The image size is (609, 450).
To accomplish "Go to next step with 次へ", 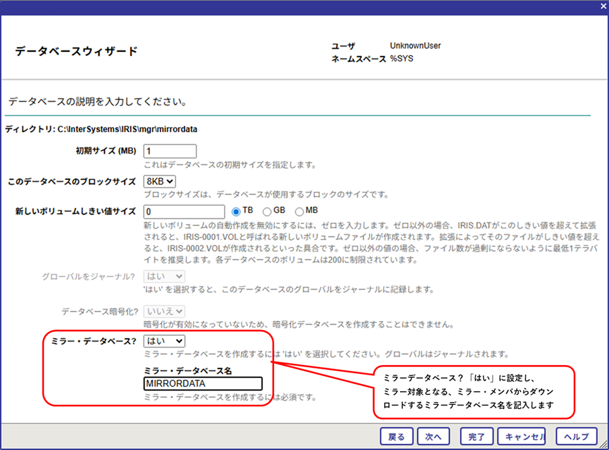I will (x=433, y=437).
